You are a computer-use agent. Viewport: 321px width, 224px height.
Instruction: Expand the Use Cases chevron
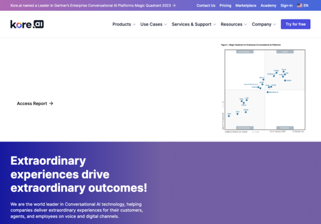point(165,24)
